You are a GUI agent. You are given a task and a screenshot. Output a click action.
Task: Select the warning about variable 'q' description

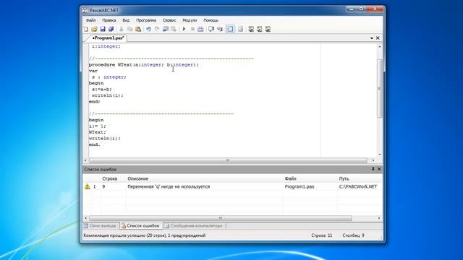click(169, 186)
